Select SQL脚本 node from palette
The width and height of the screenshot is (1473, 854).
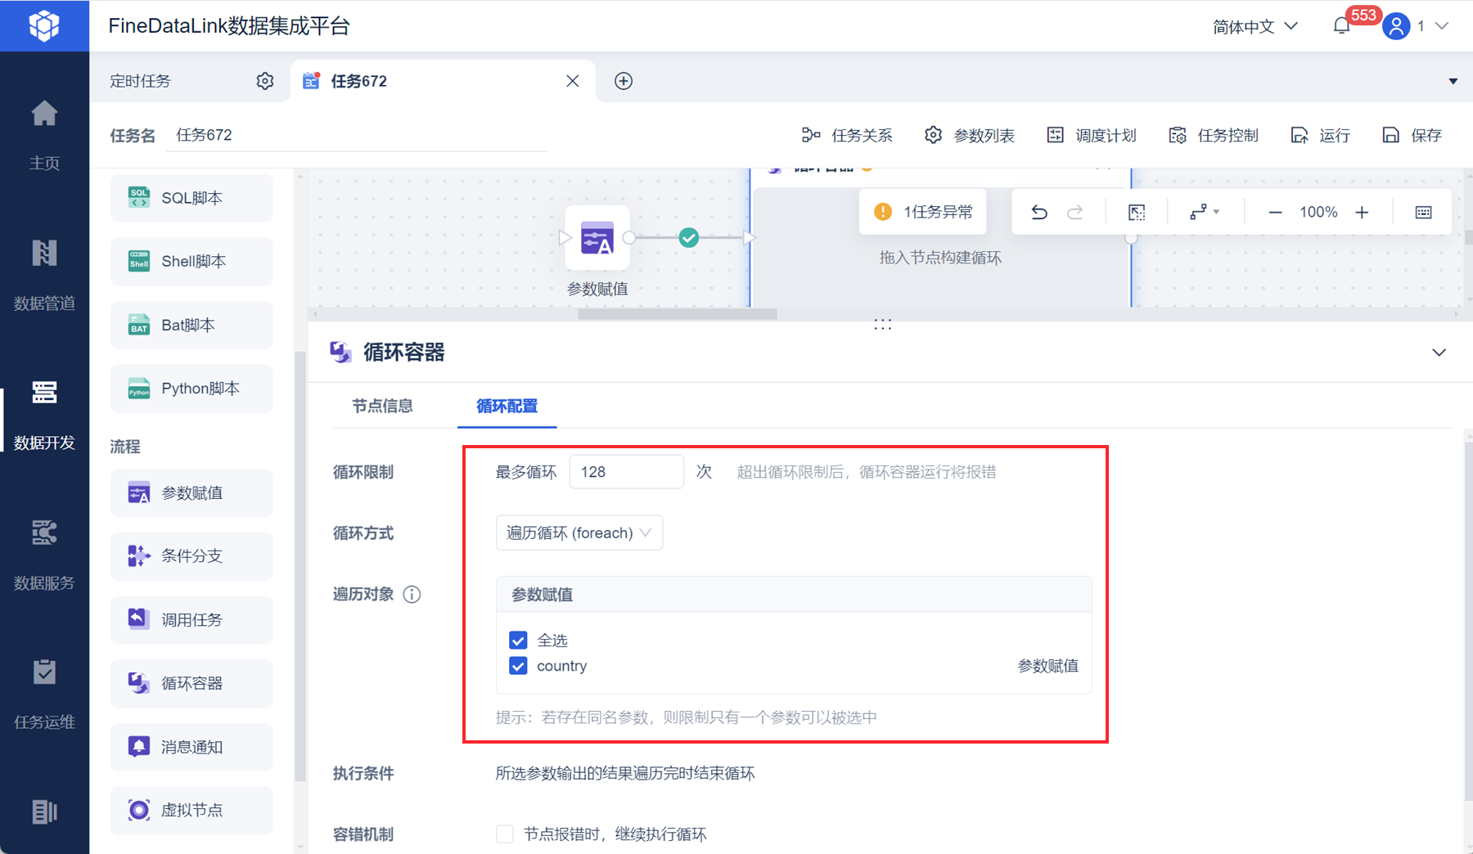point(191,198)
